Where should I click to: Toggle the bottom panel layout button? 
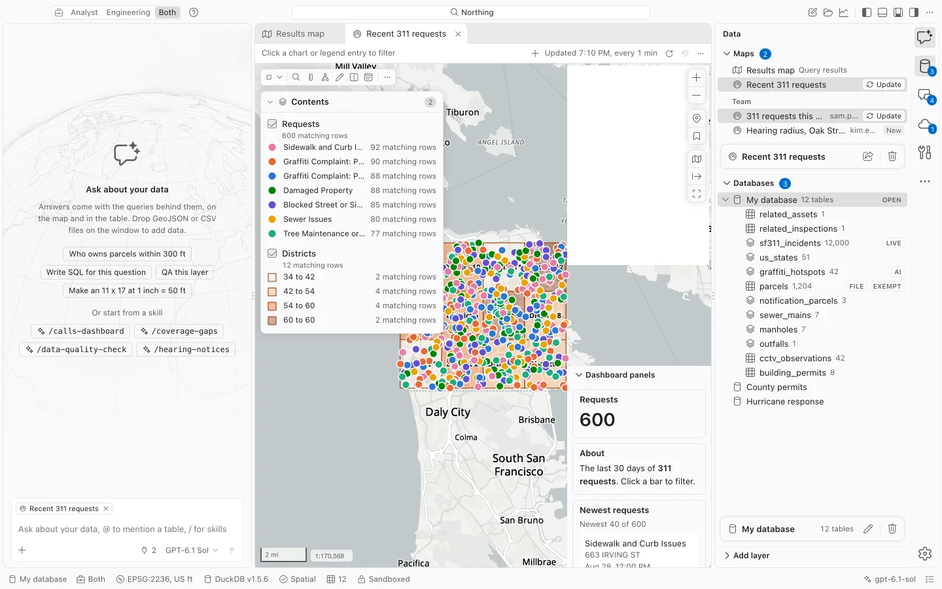[x=882, y=12]
